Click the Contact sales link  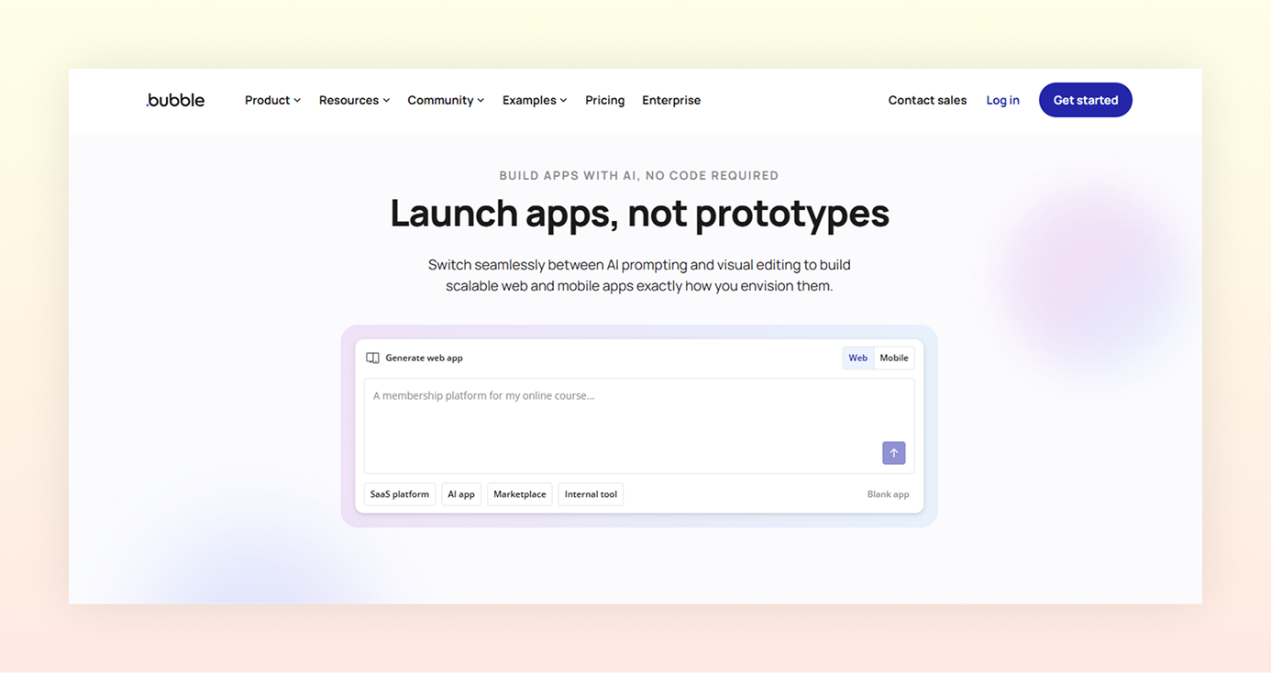pyautogui.click(x=927, y=100)
